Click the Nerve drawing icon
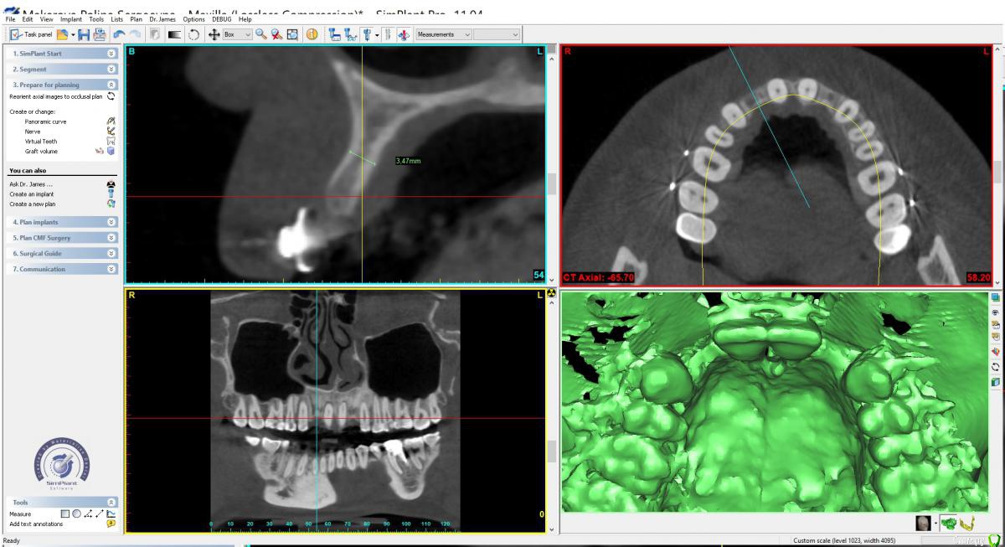The image size is (1005, 547). pyautogui.click(x=111, y=132)
